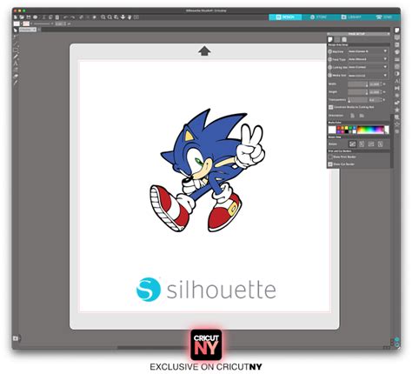Select landscape orientation
The width and height of the screenshot is (412, 374).
(x=362, y=116)
